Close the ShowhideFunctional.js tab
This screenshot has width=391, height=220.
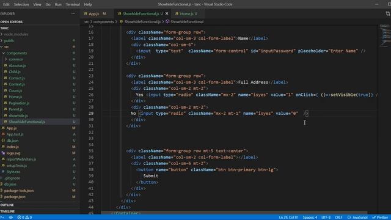click(x=167, y=13)
